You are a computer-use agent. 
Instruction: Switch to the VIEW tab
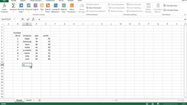coord(79,1)
